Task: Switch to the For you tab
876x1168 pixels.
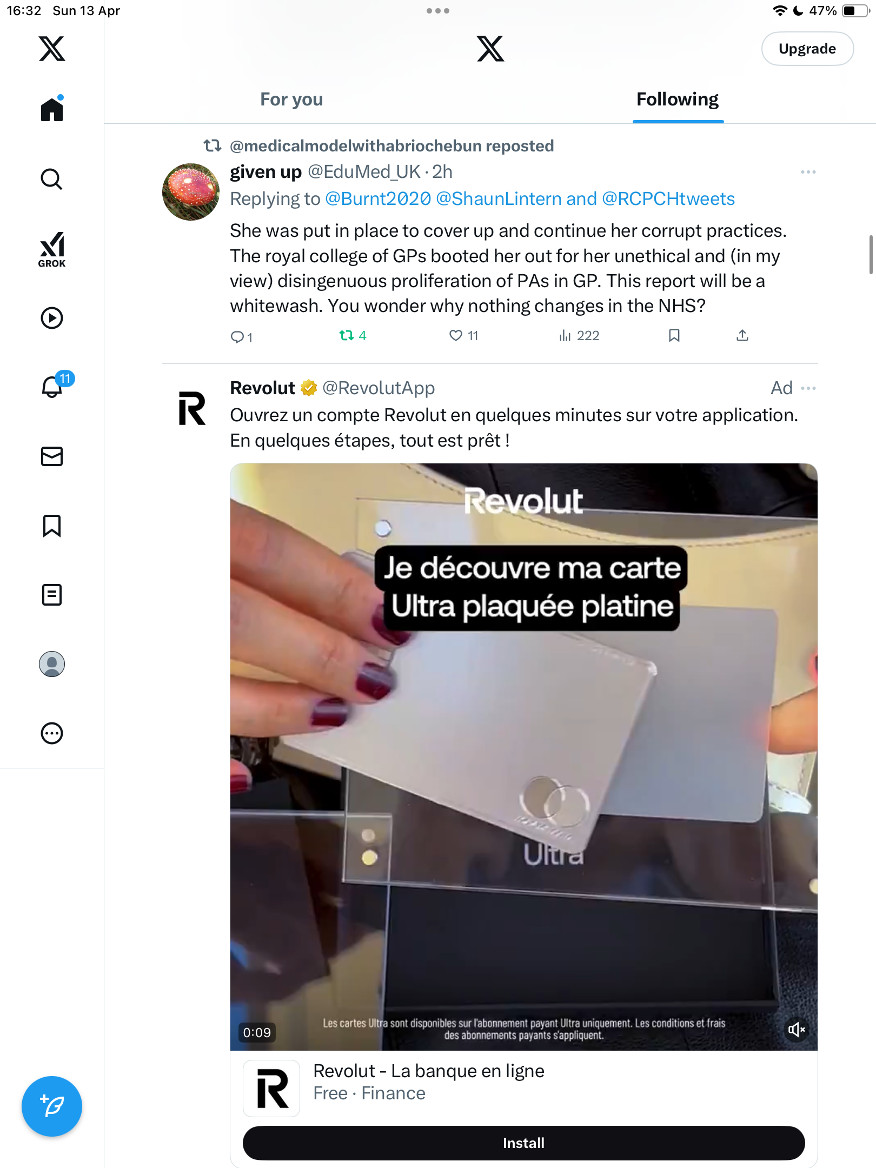Action: coord(291,99)
